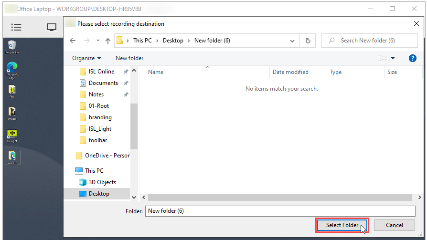Select the Recycle Bin desktop icon

[x=12, y=46]
